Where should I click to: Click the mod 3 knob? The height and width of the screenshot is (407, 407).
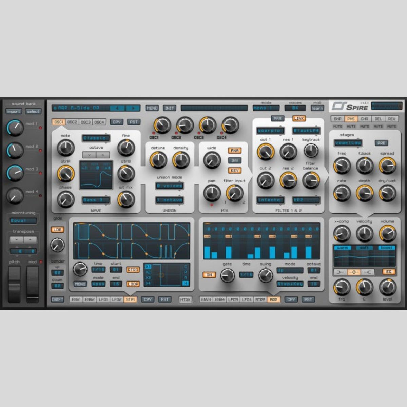click(15, 173)
